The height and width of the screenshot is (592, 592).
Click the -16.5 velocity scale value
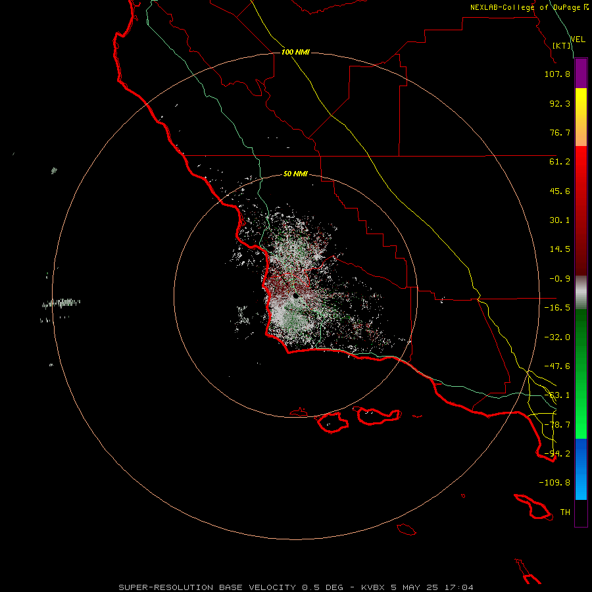[x=557, y=308]
